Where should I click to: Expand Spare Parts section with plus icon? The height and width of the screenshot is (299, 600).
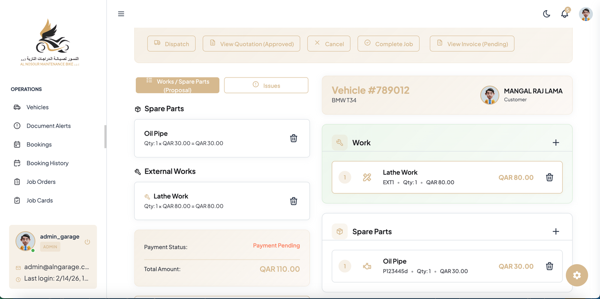pyautogui.click(x=556, y=232)
